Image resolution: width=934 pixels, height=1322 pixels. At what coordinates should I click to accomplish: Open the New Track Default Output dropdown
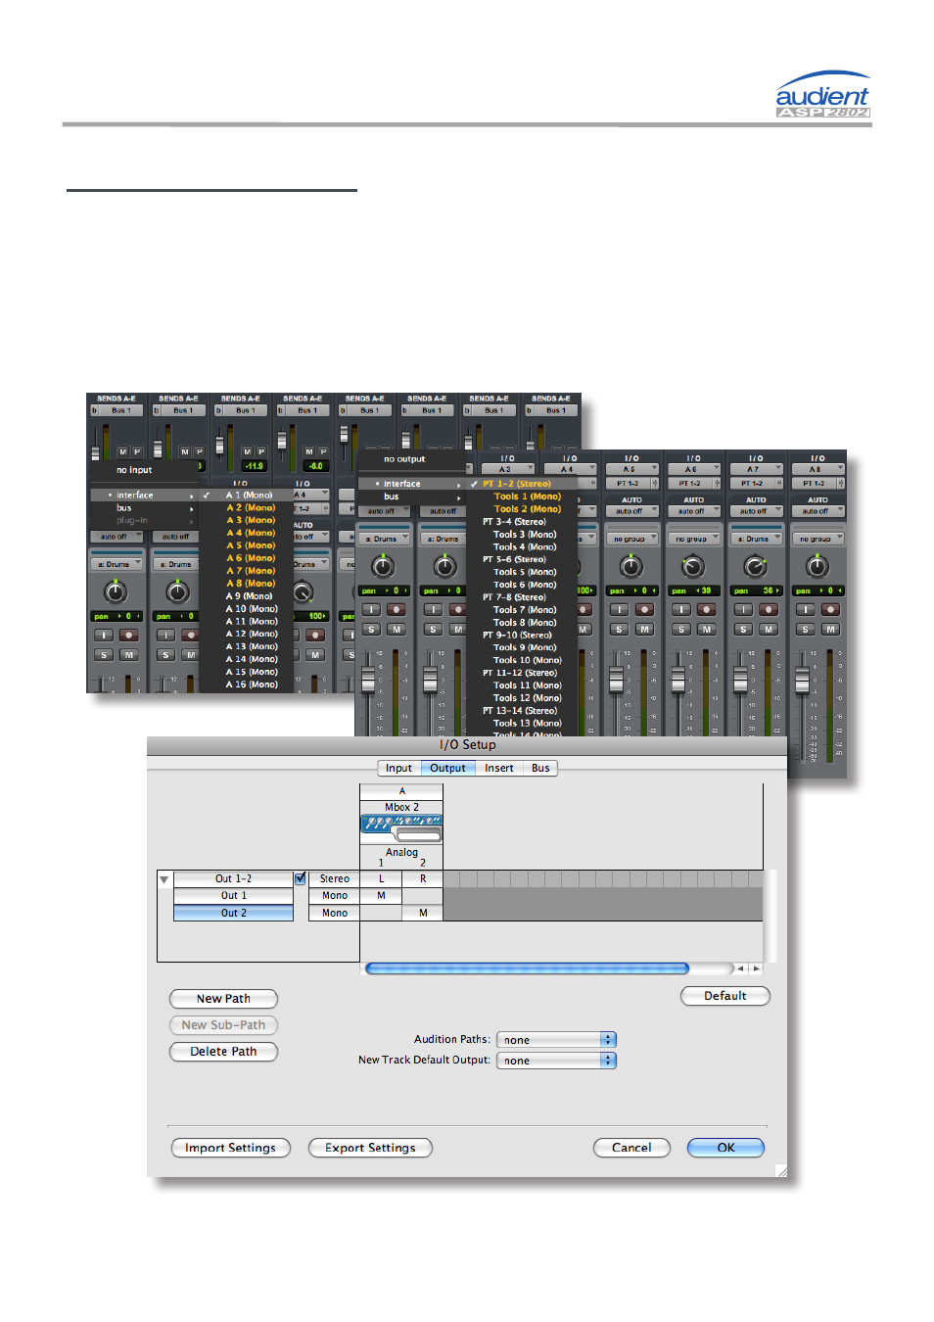pos(556,1061)
